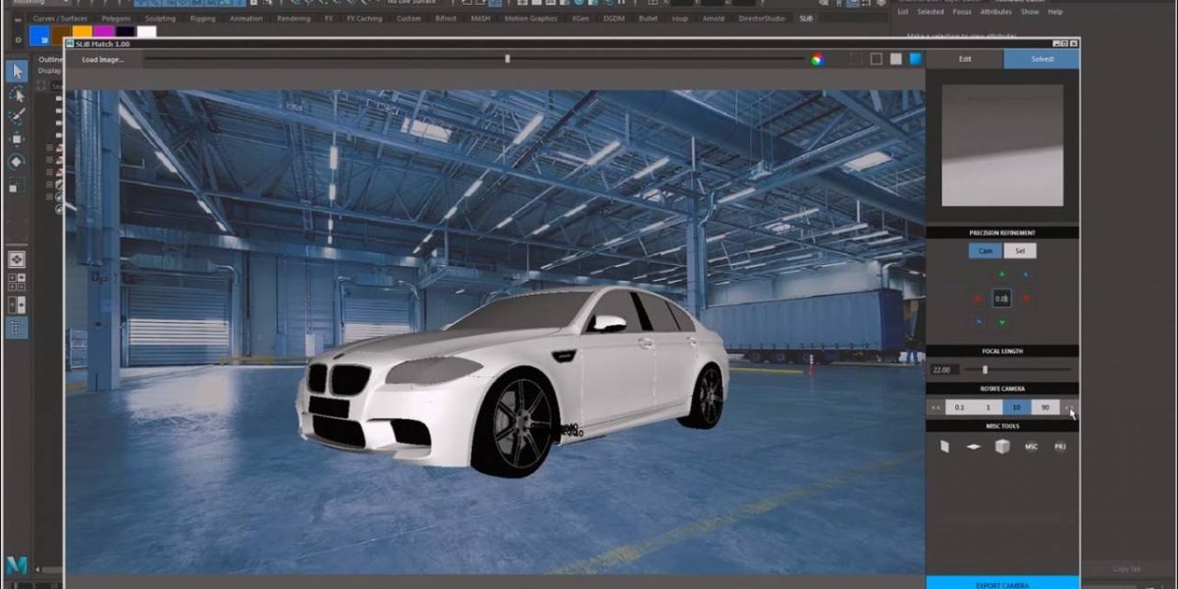This screenshot has height=589, width=1178.
Task: Open the Rendering shelf tab
Action: (x=293, y=18)
